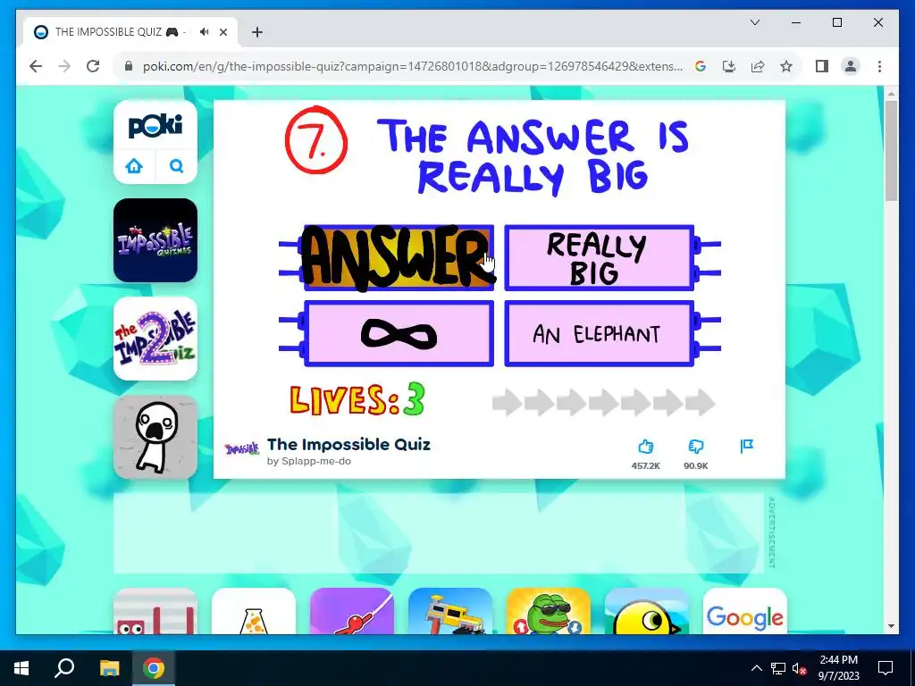Click The Impossible Quiz title text

pos(348,445)
